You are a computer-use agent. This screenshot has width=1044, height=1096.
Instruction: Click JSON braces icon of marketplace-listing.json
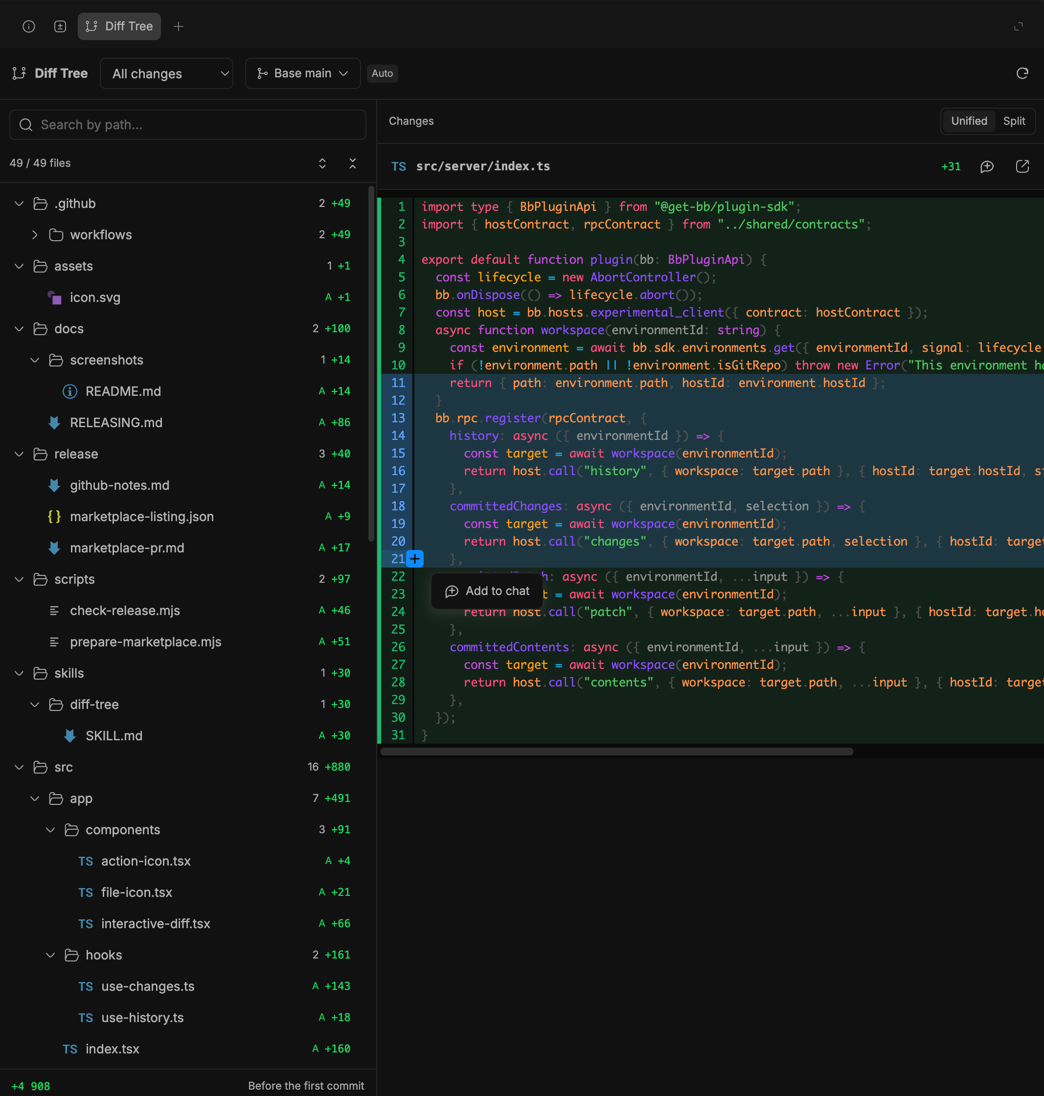pos(54,517)
